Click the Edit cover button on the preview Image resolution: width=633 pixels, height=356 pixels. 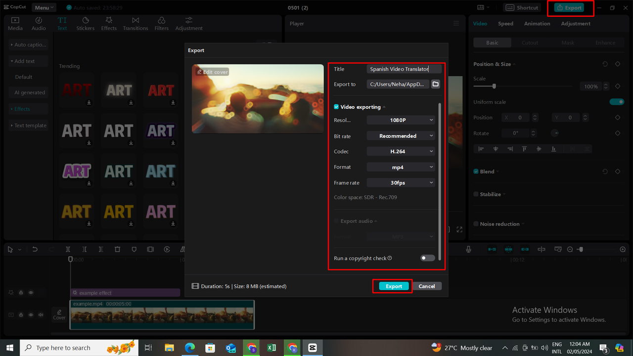212,71
